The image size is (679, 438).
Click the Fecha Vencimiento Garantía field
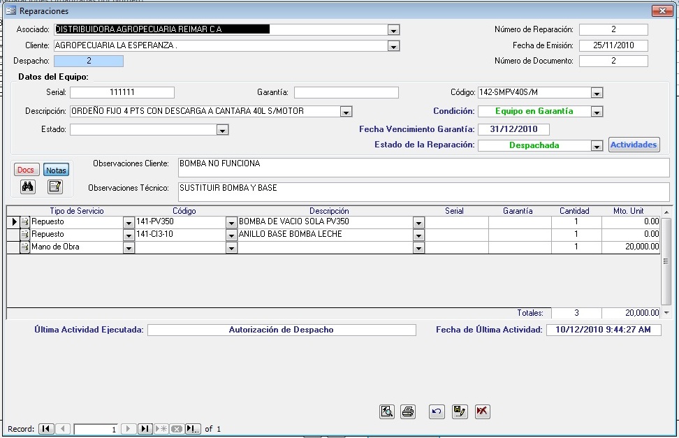pos(513,129)
